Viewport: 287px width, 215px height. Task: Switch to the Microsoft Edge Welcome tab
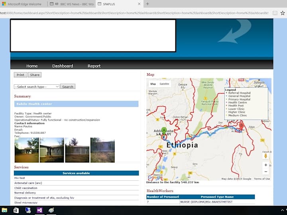point(24,4)
